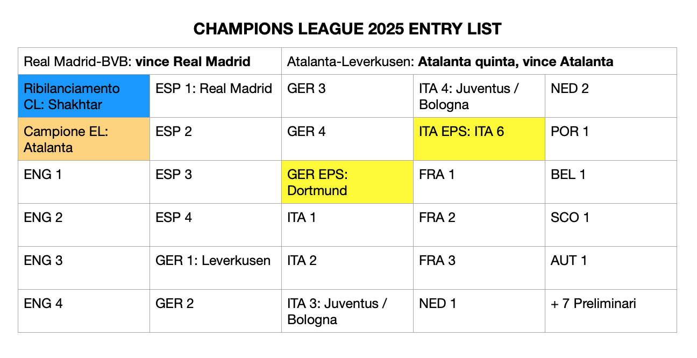
Task: Select the yellow ITA EPS: ITA 6 cell
Action: 479,139
